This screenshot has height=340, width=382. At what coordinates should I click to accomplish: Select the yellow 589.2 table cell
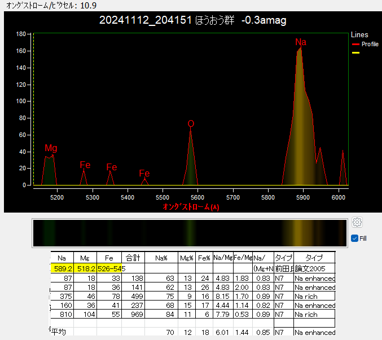(x=62, y=268)
